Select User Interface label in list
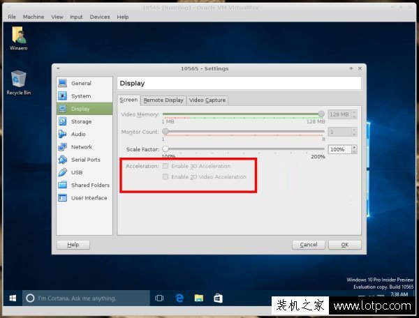Screen dimensions: 419x318 coord(89,198)
